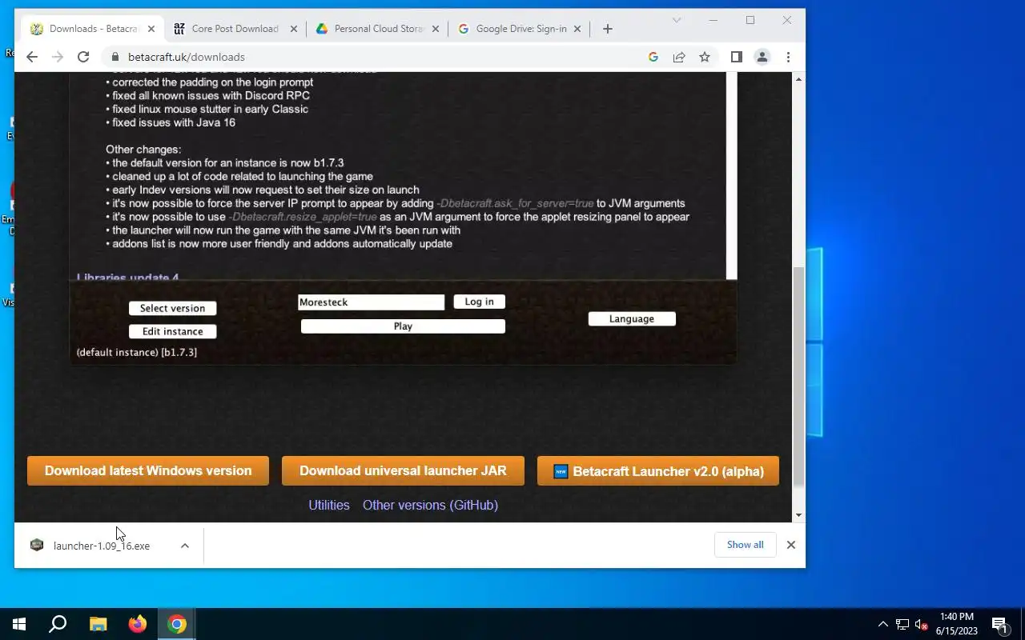The width and height of the screenshot is (1025, 640).
Task: Click the page vertical scrollbar thumb
Action: (798, 376)
